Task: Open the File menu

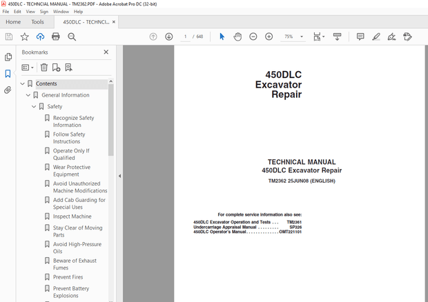Action: click(6, 12)
